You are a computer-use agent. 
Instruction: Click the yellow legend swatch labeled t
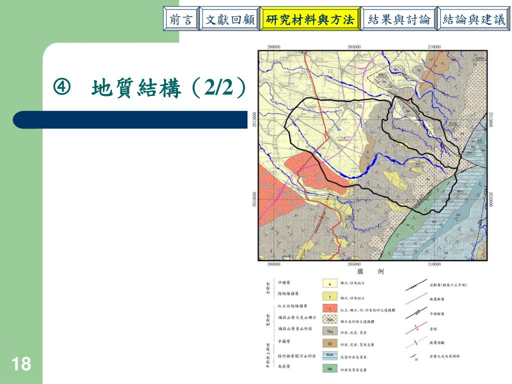330,296
